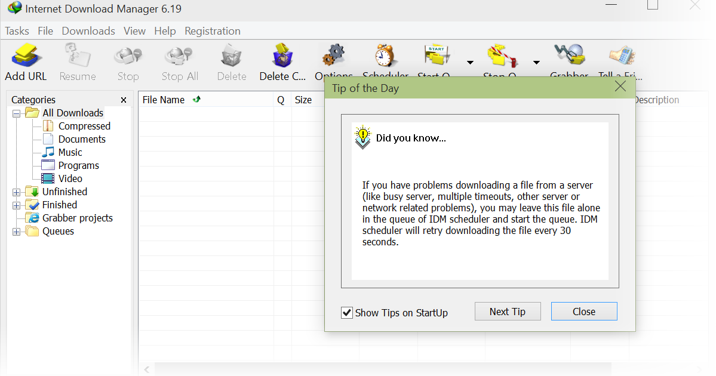The image size is (716, 376).
Task: Click the horizontal scrollbar left arrow
Action: click(146, 369)
